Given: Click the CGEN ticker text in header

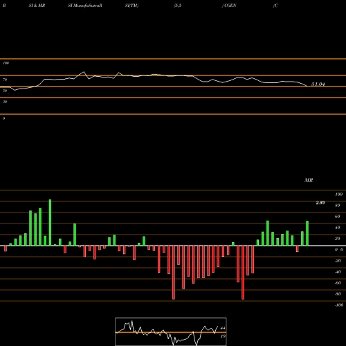Looking at the screenshot, I should (x=230, y=6).
